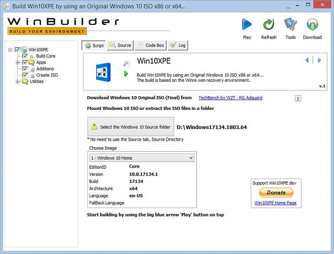The image size is (334, 254).
Task: Expand the Apps tree node
Action: point(18,63)
